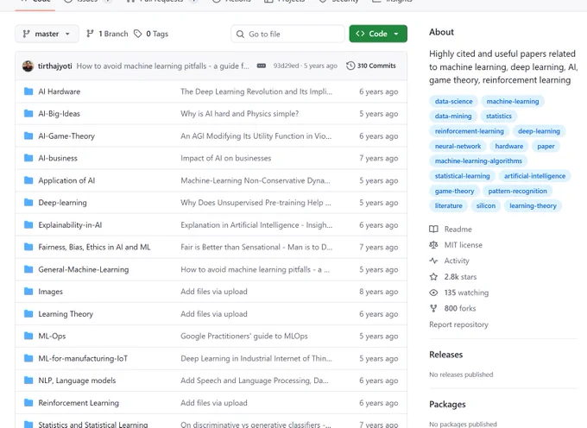View the 310 Commits history
Screen dimensions: 587x428
coord(371,66)
